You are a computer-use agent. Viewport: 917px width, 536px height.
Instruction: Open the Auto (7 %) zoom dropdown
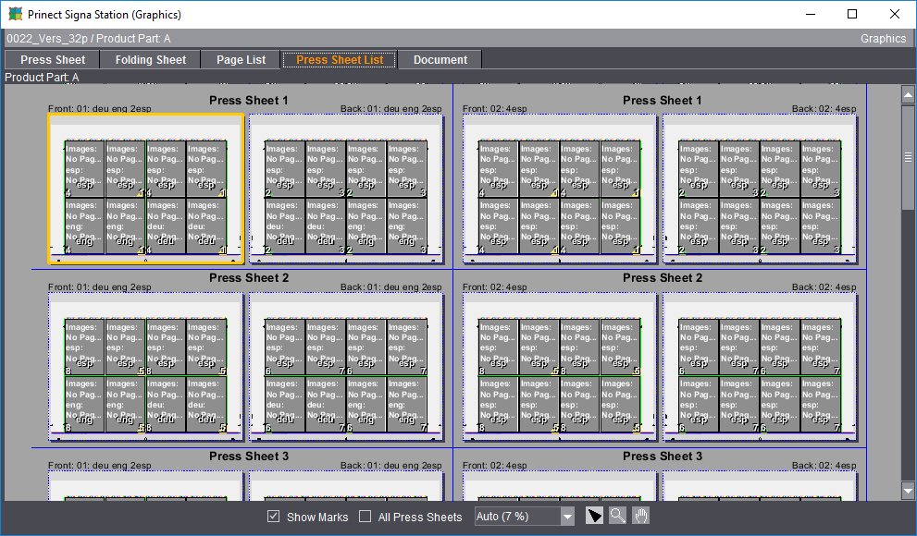pyautogui.click(x=567, y=517)
